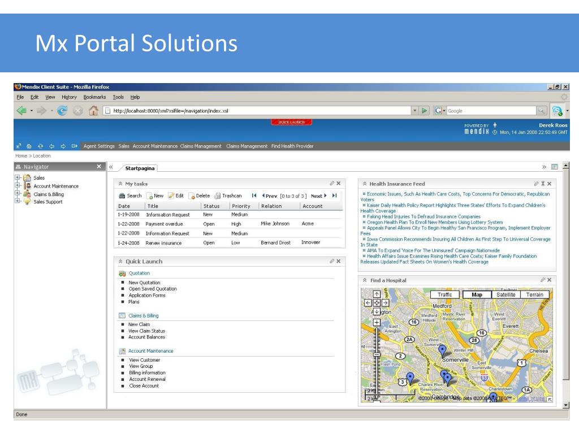579x434 pixels.
Task: Click the green Go arrow beside the address bar
Action: (x=424, y=110)
